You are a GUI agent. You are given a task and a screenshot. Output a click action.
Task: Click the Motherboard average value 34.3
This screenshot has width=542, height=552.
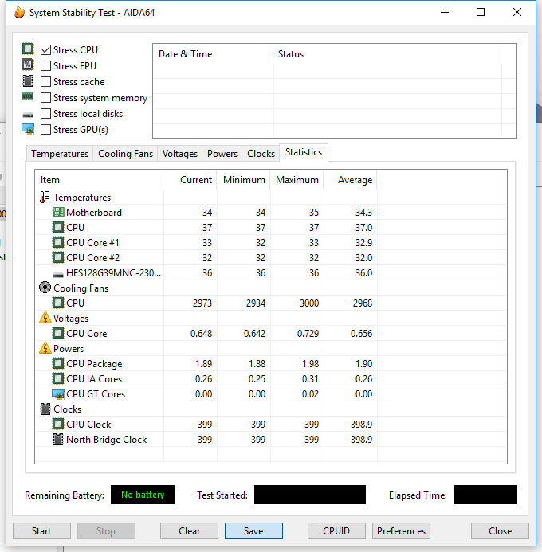363,213
